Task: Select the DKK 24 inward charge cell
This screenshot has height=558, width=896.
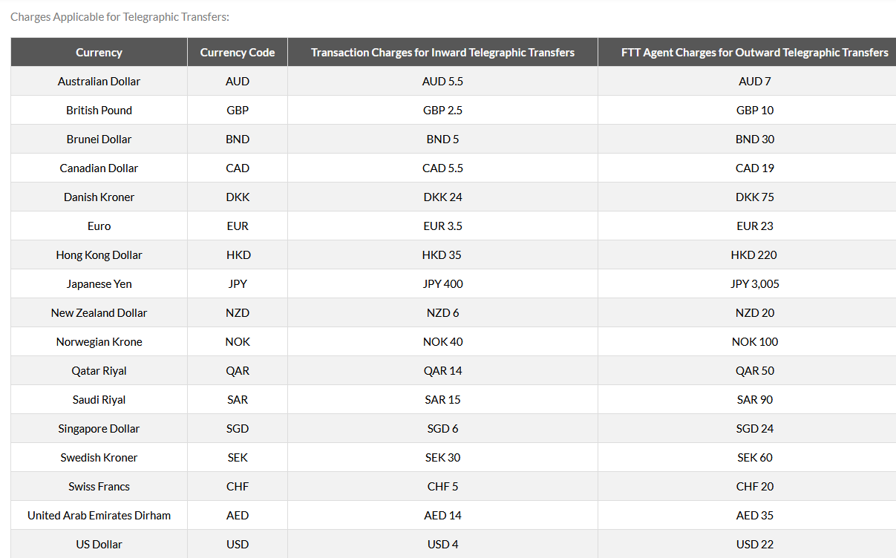Action: click(442, 197)
